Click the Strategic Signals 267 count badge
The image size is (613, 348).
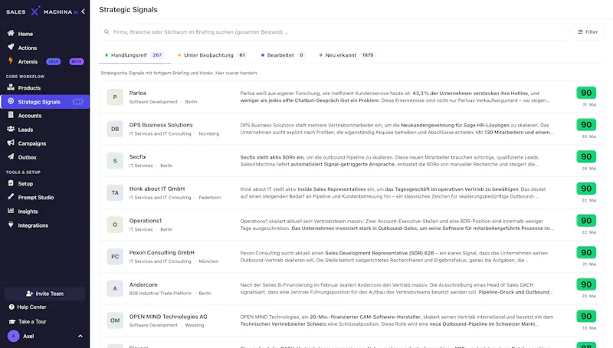click(78, 102)
